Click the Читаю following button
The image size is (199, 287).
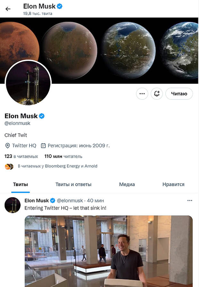(179, 94)
